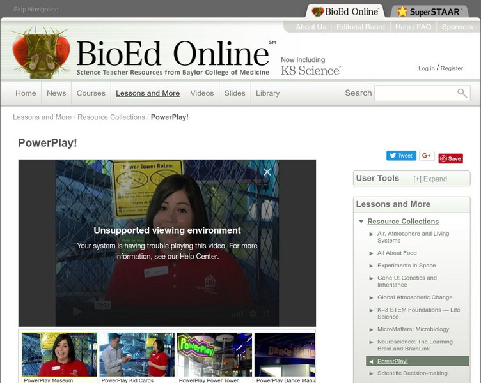Open the Sponsors link

pyautogui.click(x=457, y=27)
